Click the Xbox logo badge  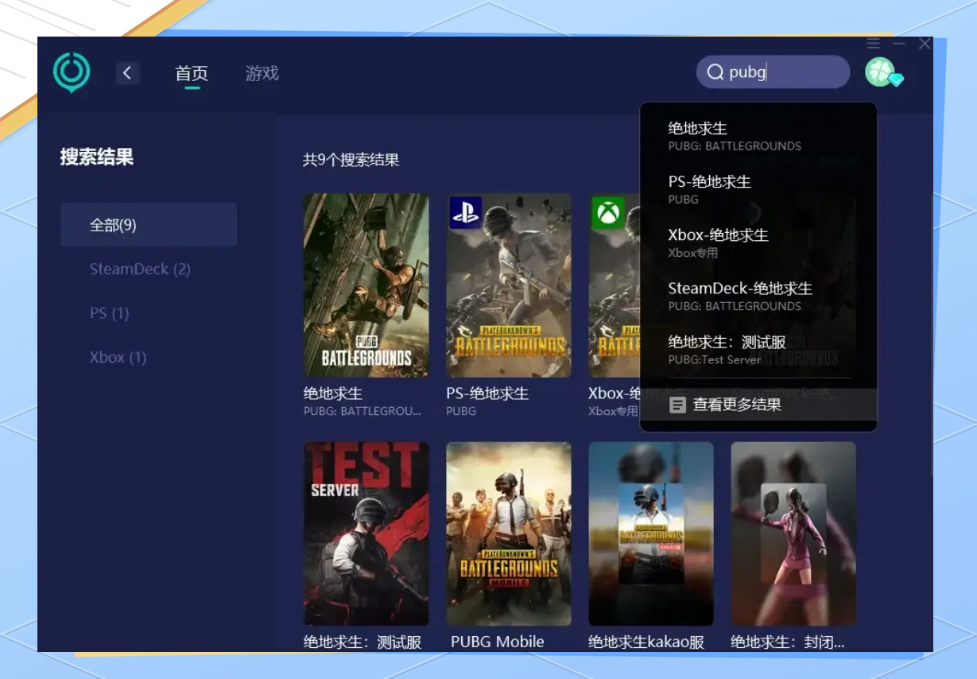coord(608,213)
